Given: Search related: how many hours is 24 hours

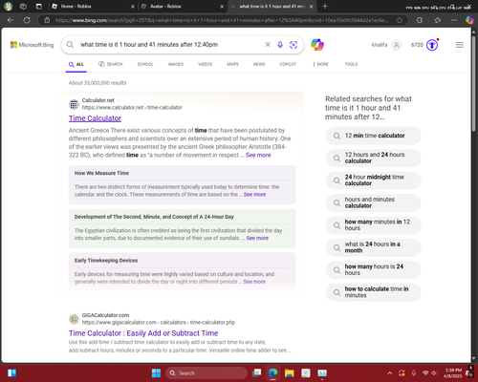Looking at the screenshot, I should point(373,270).
